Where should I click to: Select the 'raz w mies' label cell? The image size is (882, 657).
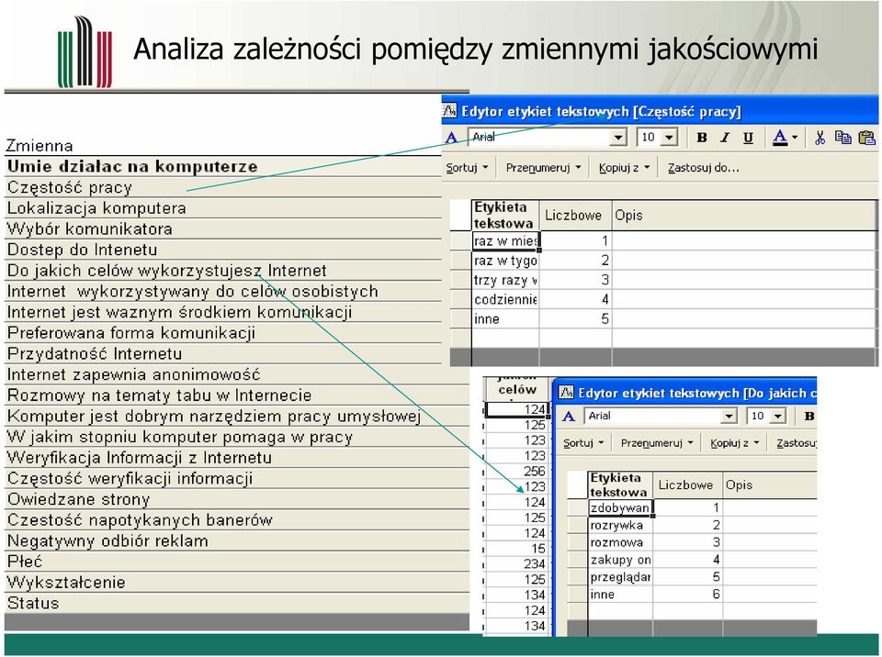(505, 240)
